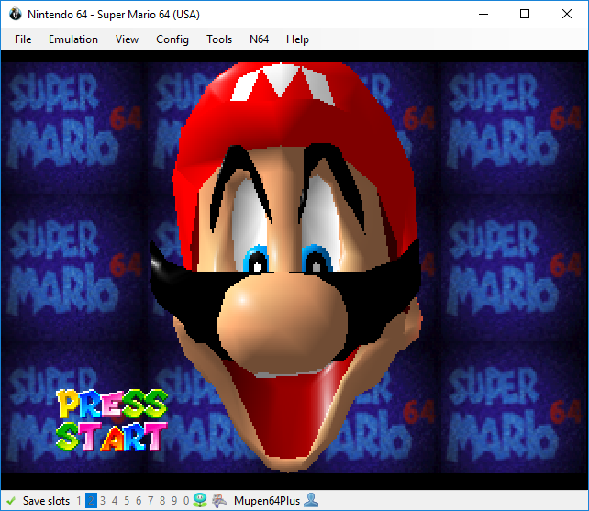The height and width of the screenshot is (511, 589).
Task: Open the N64 menu
Action: (x=260, y=39)
